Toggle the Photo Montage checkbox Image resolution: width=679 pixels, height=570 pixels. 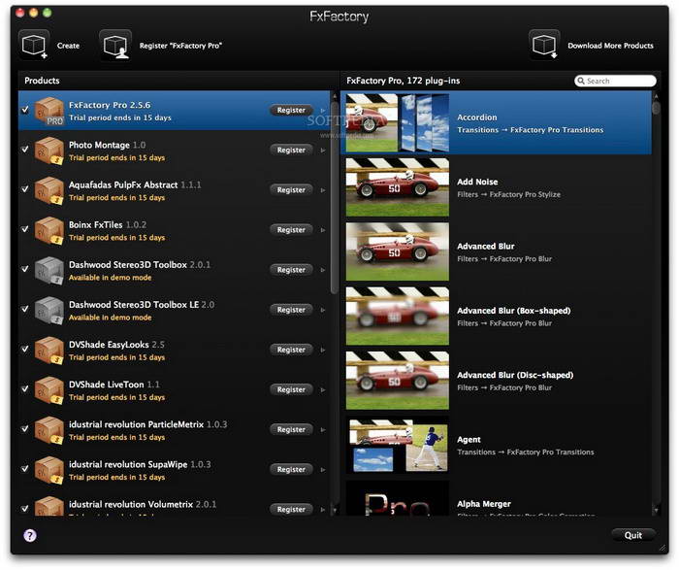[25, 150]
